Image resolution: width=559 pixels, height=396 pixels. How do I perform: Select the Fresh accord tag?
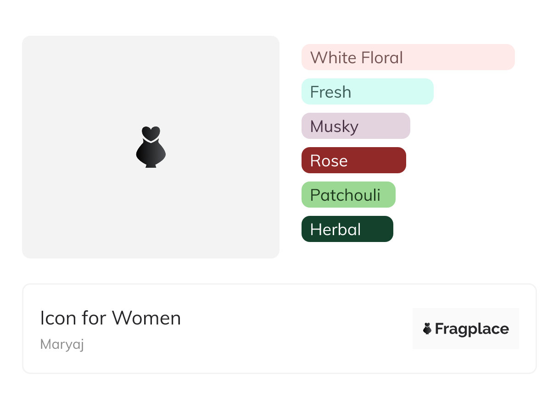[x=367, y=92]
